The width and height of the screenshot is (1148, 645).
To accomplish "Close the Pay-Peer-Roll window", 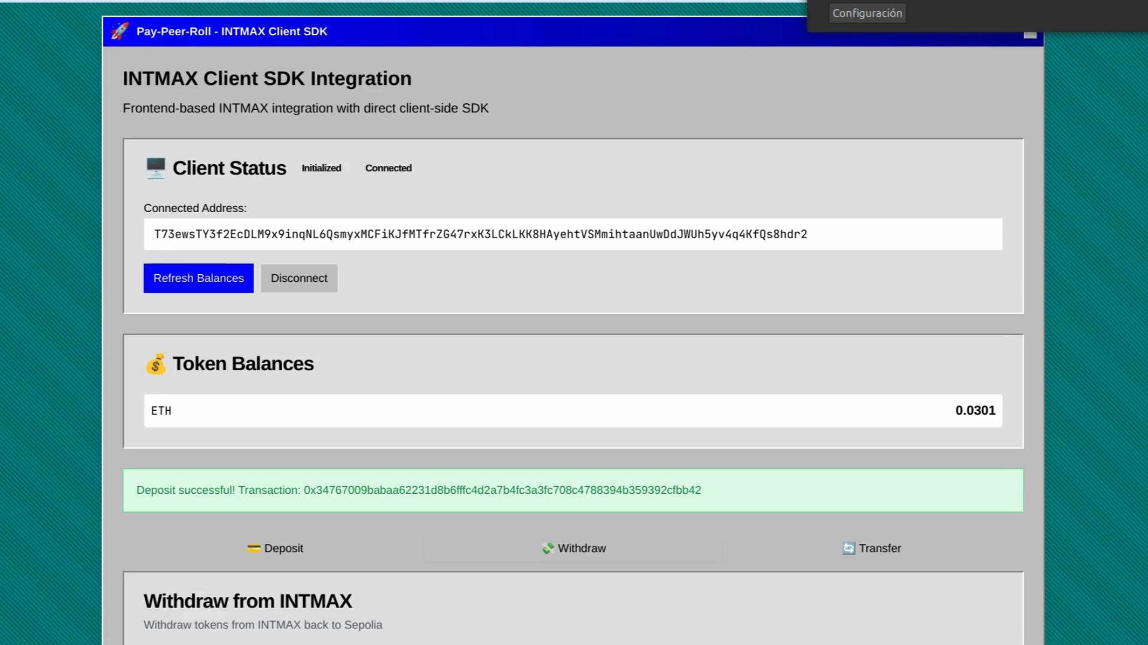I will tap(1030, 34).
